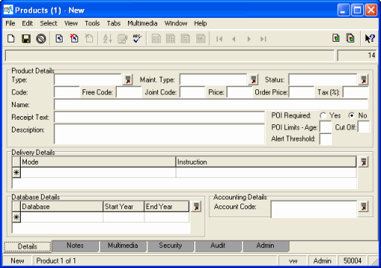Screen dimensions: 381x268
Task: Click the document with blue arrow icon
Action: [x=59, y=39]
